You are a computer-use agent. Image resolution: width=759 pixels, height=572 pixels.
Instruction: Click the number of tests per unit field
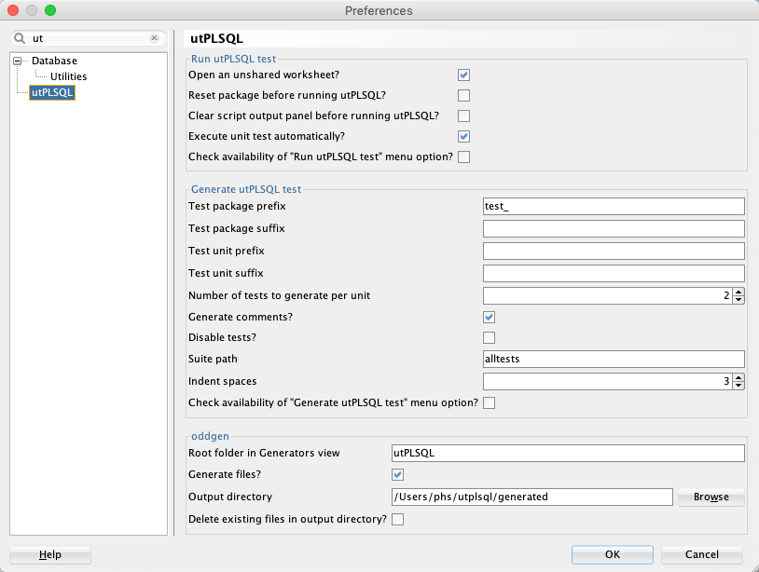pos(607,295)
